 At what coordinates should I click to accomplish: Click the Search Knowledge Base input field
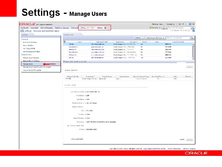pos(179,28)
